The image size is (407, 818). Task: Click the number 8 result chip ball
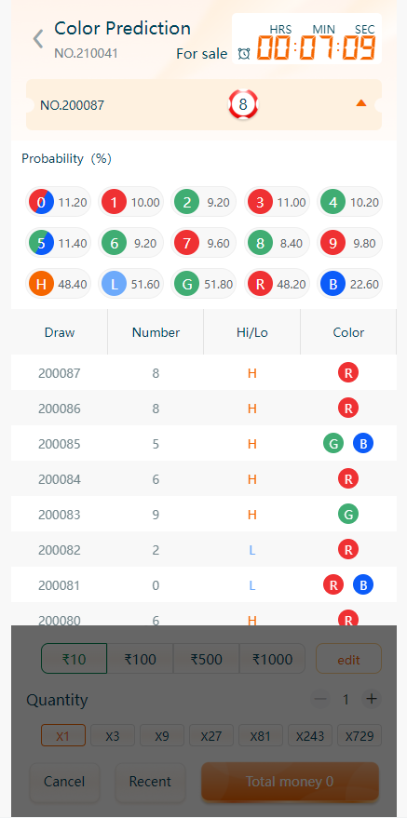coord(243,105)
